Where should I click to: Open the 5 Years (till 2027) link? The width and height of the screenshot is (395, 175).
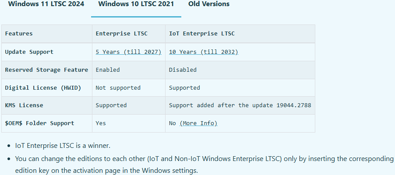pyautogui.click(x=128, y=52)
